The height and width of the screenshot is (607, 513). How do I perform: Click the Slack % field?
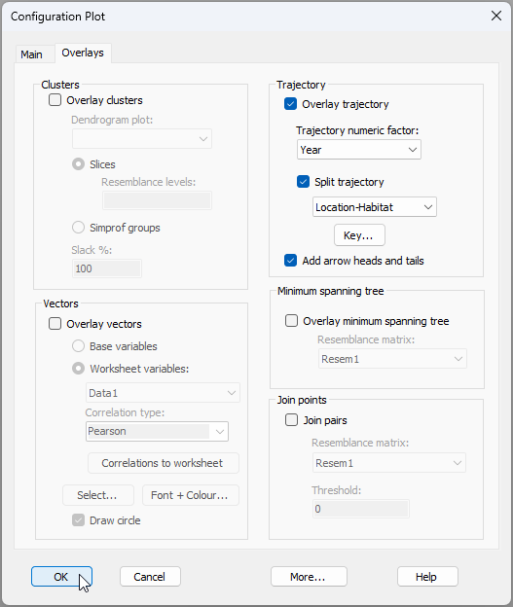[107, 268]
